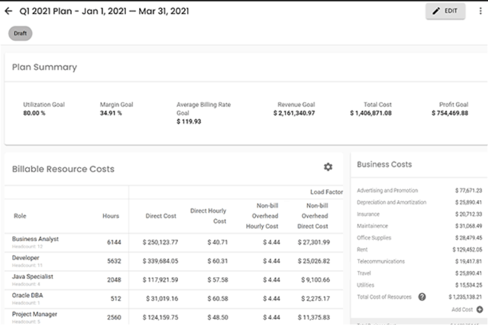
Task: Click the Role column header
Action: point(19,216)
